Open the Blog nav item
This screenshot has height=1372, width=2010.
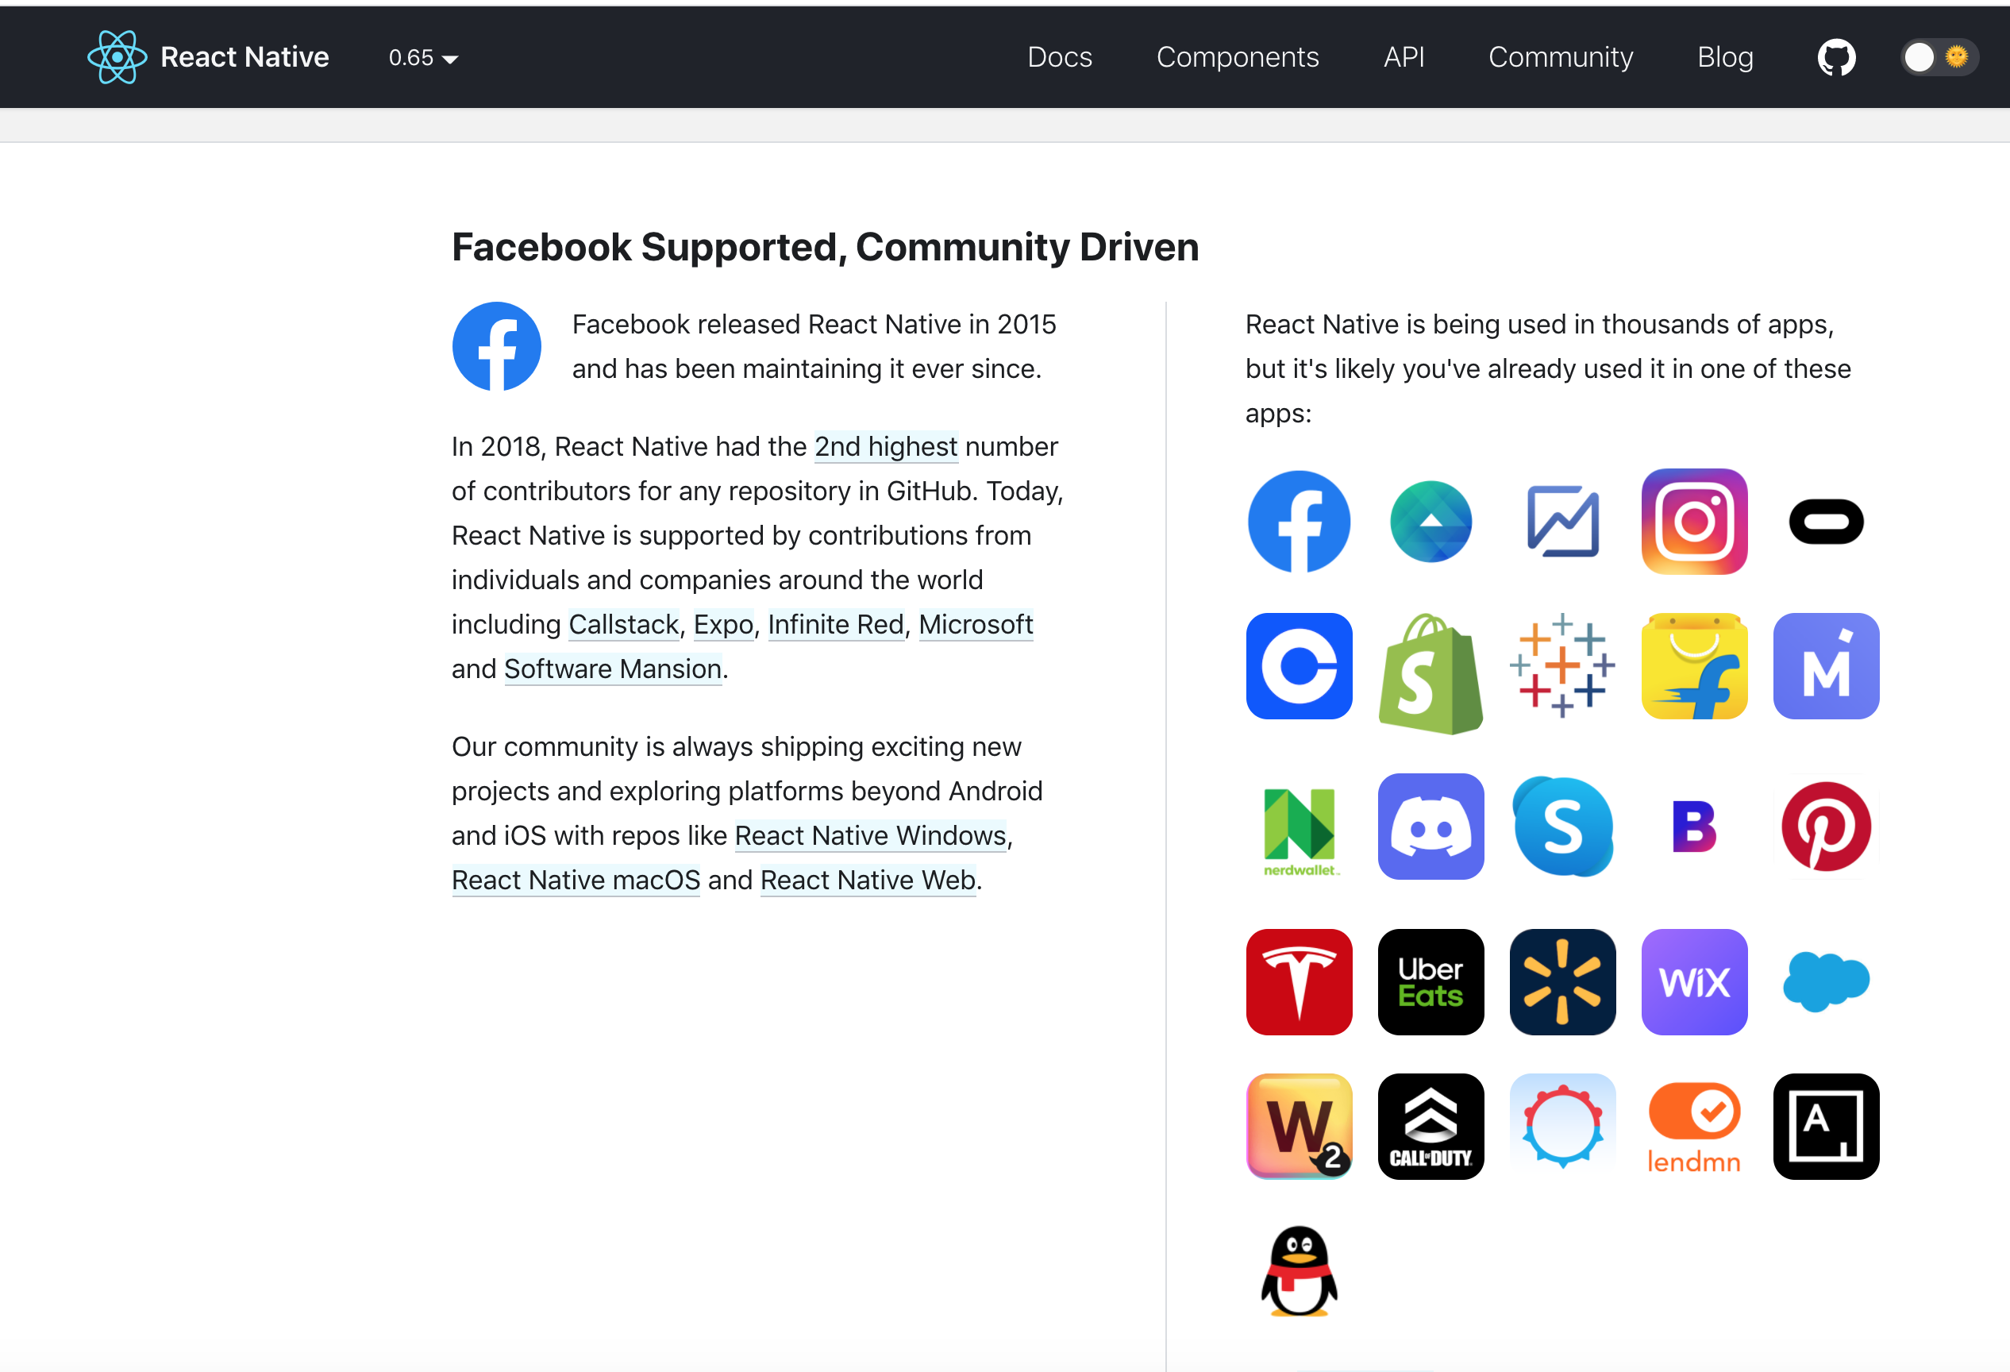point(1723,57)
